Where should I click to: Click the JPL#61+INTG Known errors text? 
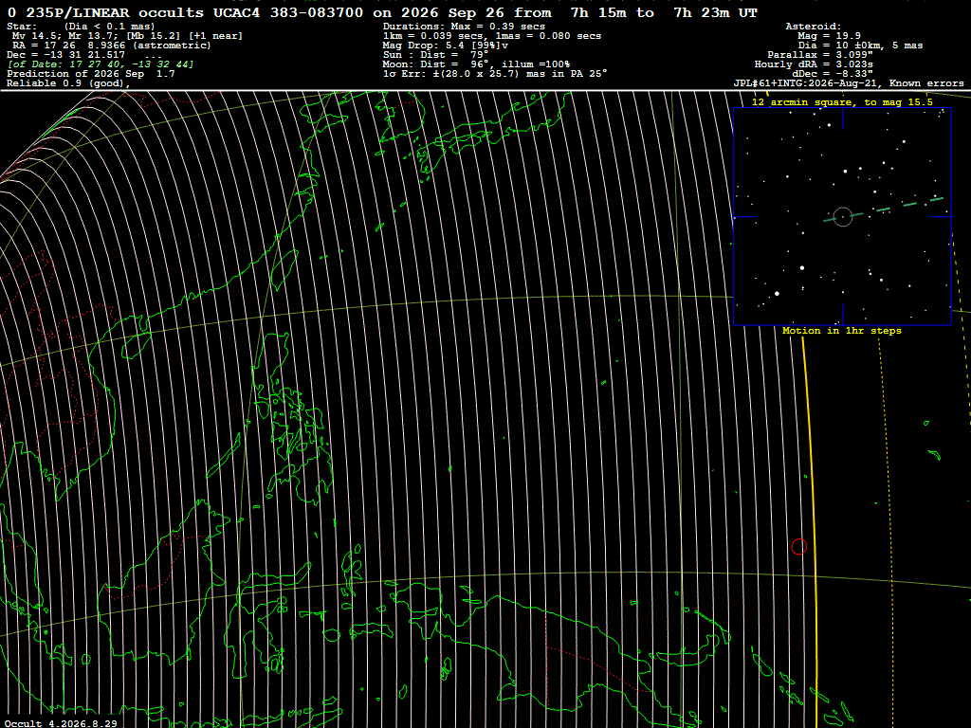[849, 83]
